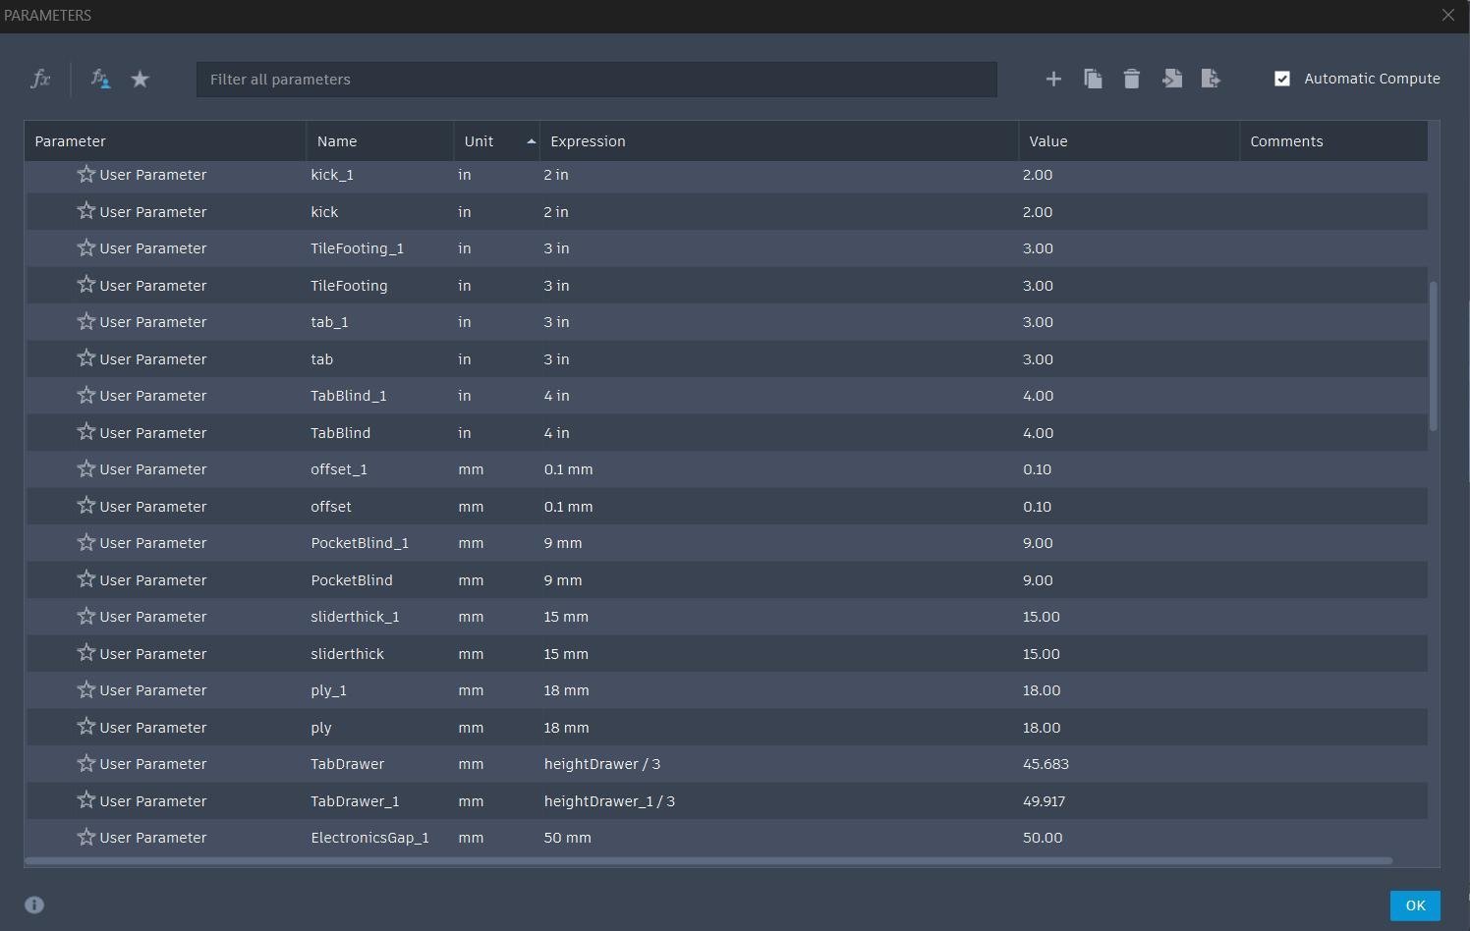Click the Filter all parameters search field
The width and height of the screenshot is (1470, 931).
click(x=596, y=80)
